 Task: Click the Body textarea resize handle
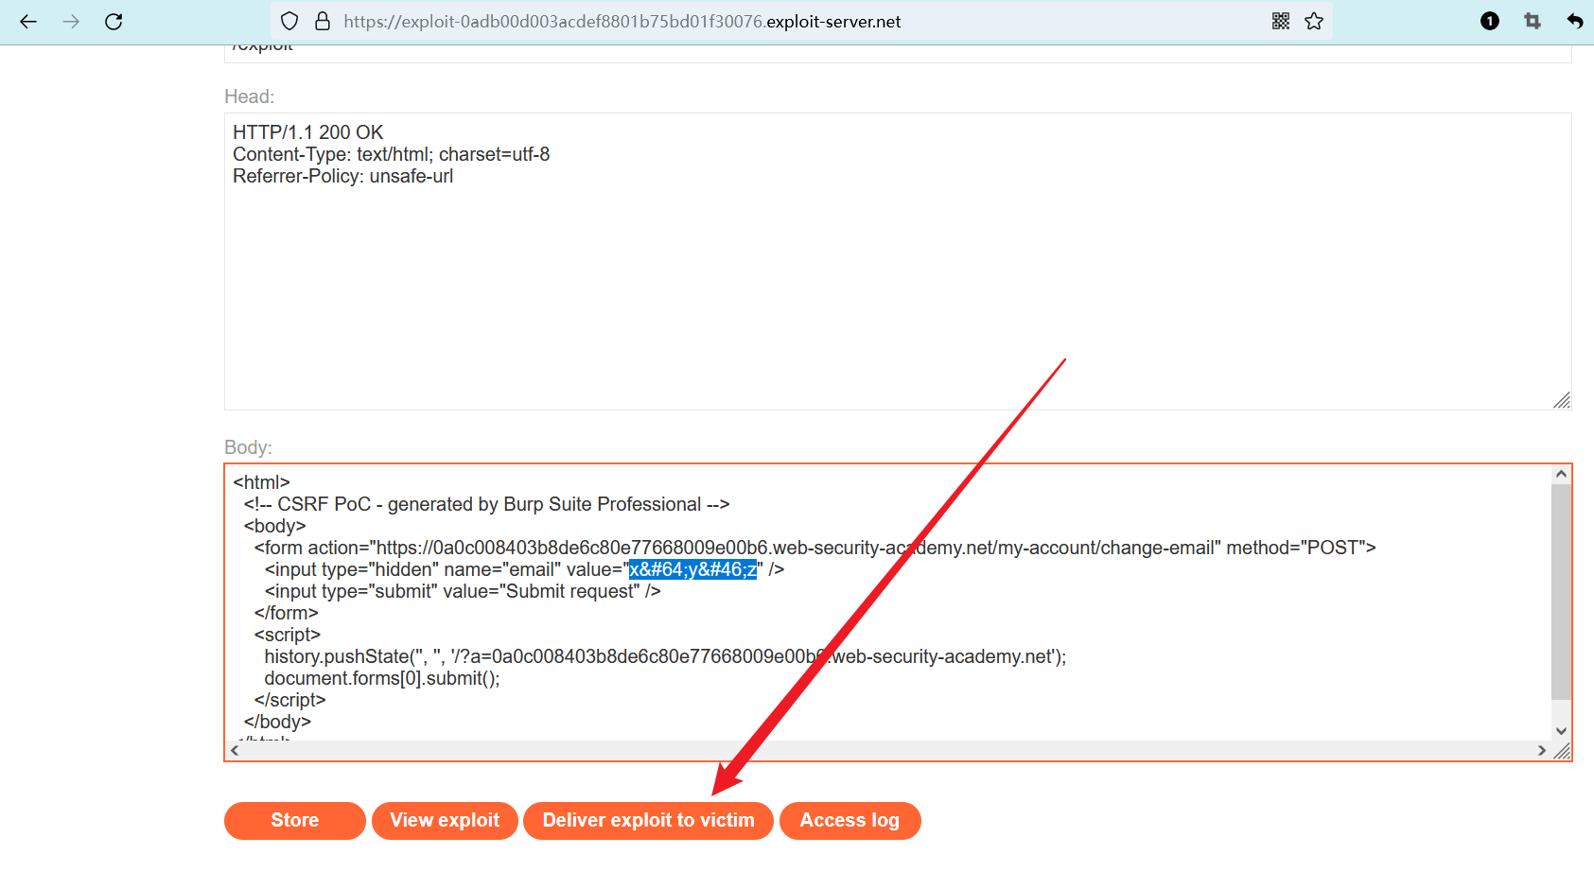(1562, 751)
